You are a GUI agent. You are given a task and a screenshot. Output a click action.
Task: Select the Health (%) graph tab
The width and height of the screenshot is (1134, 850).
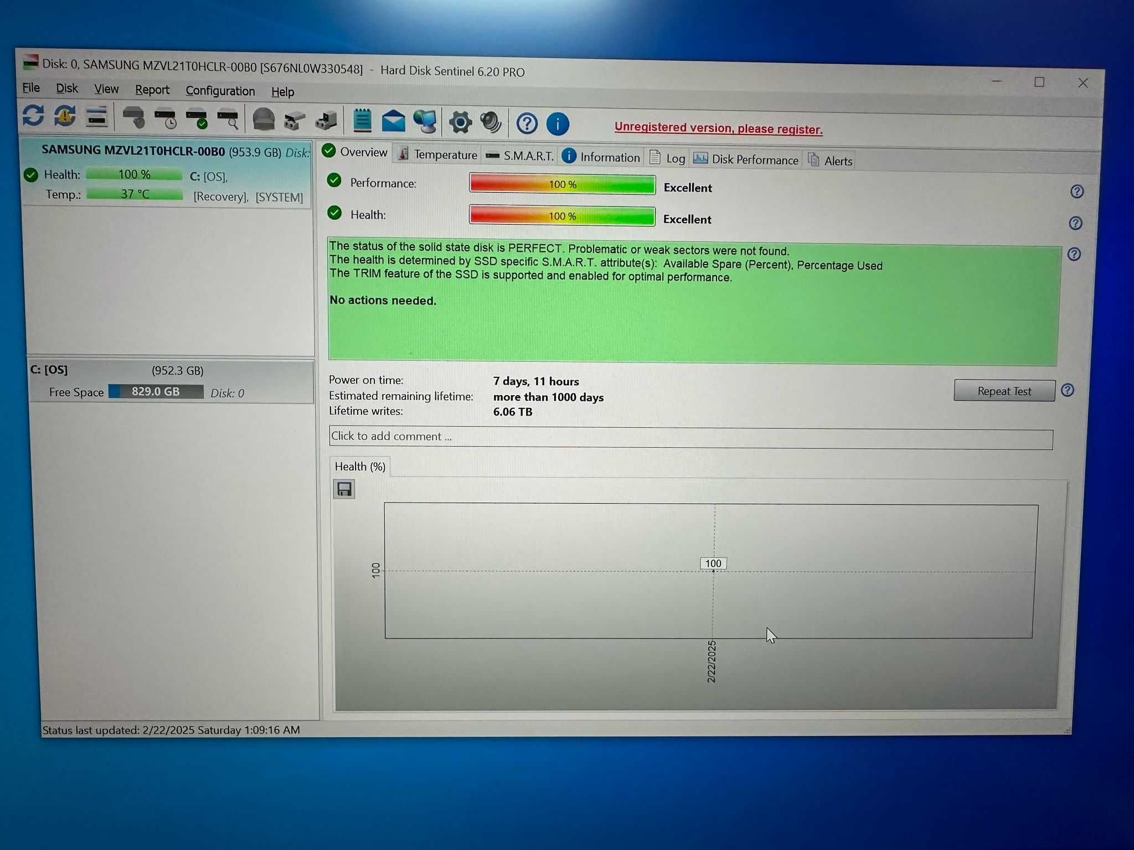(x=360, y=467)
